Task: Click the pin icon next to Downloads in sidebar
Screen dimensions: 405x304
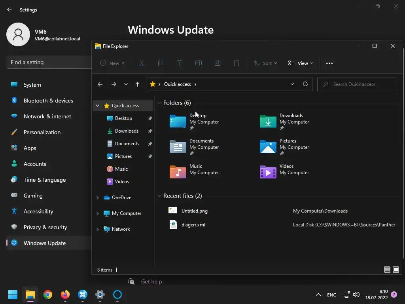Action: click(x=150, y=131)
